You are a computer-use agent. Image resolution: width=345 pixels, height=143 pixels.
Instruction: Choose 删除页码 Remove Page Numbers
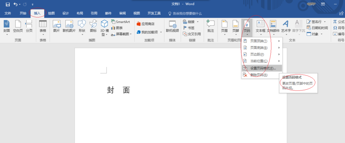click(261, 75)
